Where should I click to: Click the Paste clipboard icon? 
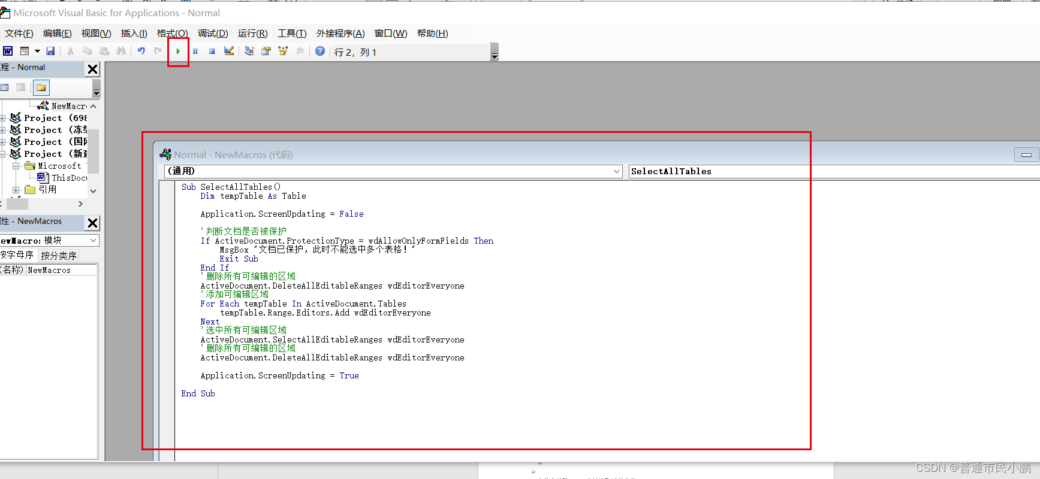tap(104, 51)
